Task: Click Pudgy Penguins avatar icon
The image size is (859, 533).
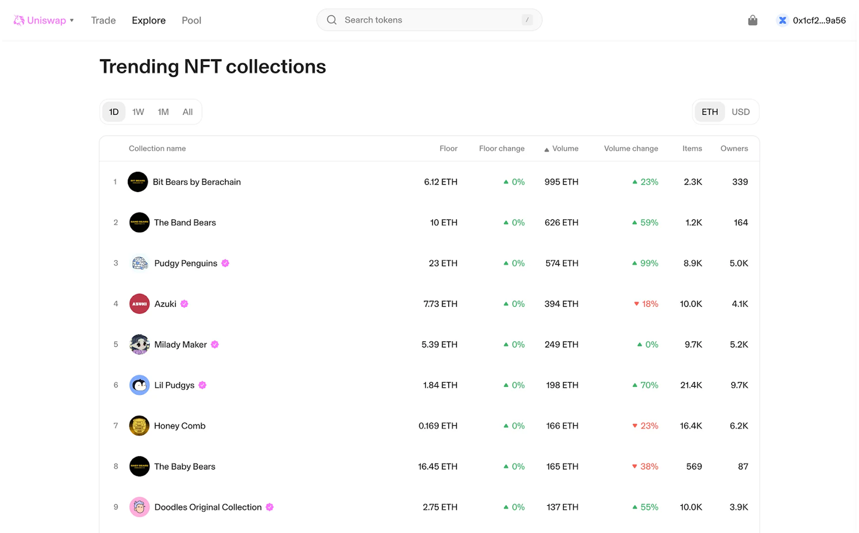Action: point(139,263)
